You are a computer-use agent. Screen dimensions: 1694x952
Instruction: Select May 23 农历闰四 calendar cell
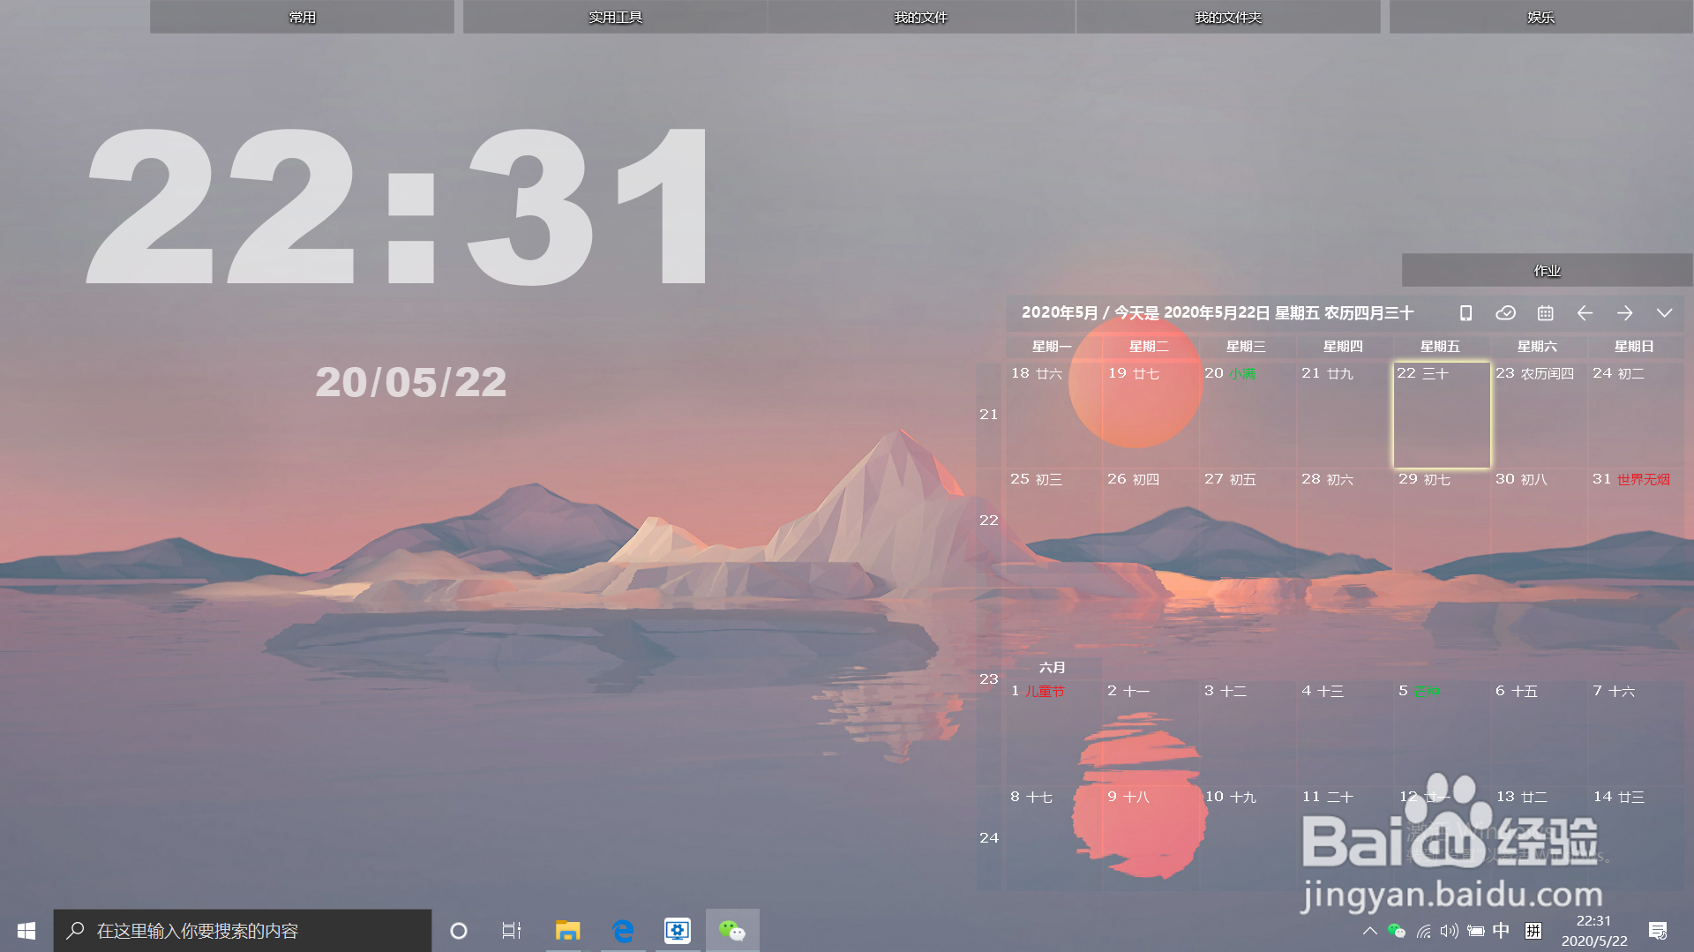(x=1539, y=415)
